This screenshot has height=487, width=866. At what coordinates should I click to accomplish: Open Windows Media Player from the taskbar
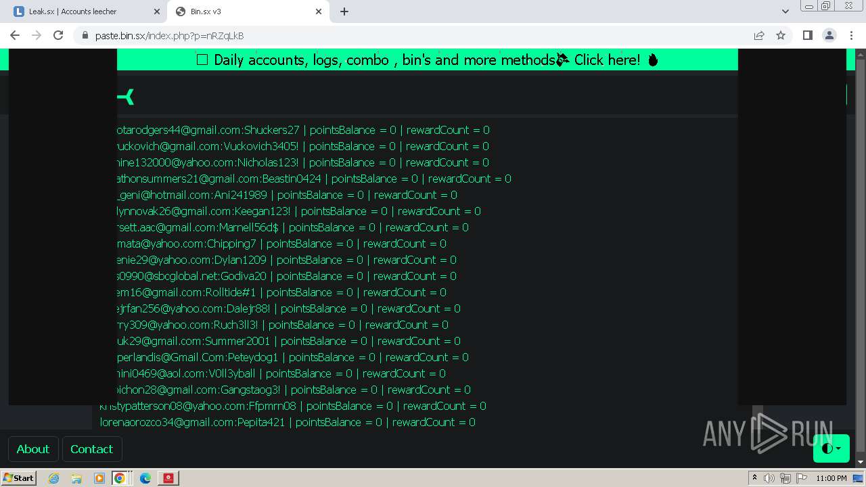99,478
